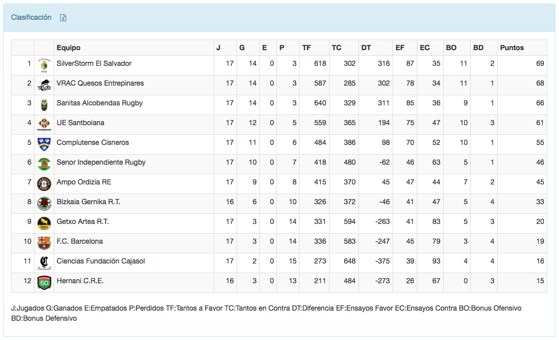The width and height of the screenshot is (559, 340).
Task: Click the Sanitas Alcobendas Rugby crest
Action: click(44, 105)
